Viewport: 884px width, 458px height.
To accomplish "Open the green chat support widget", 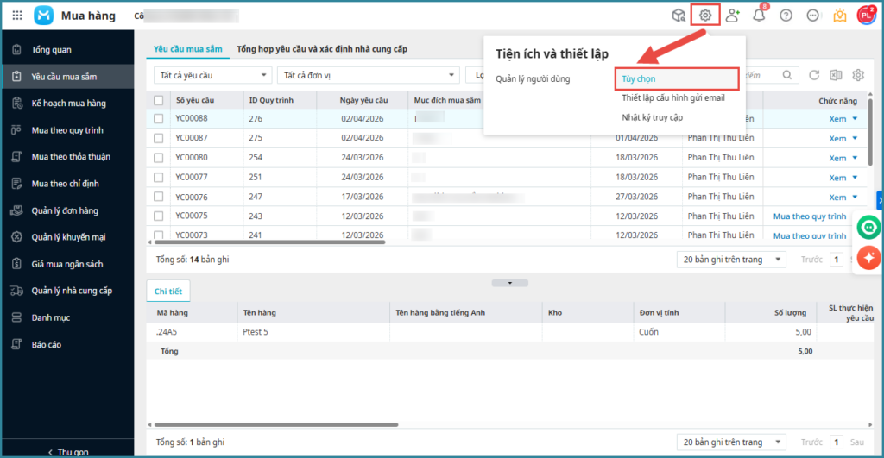I will [868, 228].
